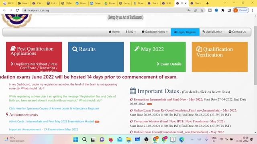
Task: Switch to the Epic browser tab
Action: [52, 3]
